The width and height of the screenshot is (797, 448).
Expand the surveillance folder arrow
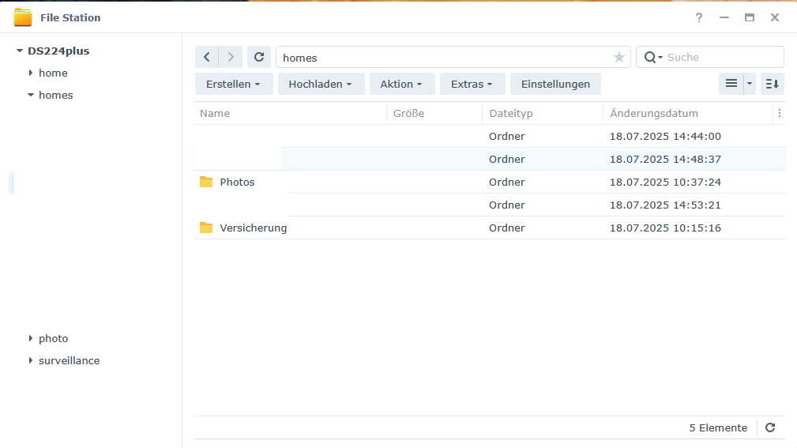tap(31, 360)
